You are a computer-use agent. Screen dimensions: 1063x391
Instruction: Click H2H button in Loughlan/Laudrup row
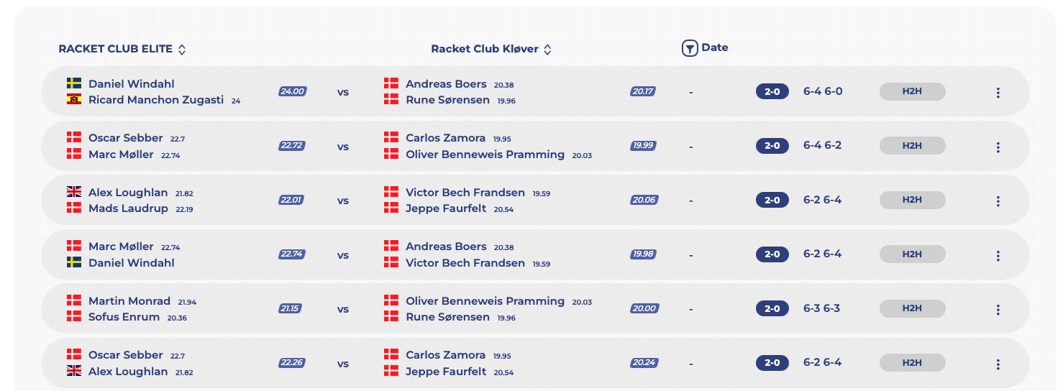[912, 200]
